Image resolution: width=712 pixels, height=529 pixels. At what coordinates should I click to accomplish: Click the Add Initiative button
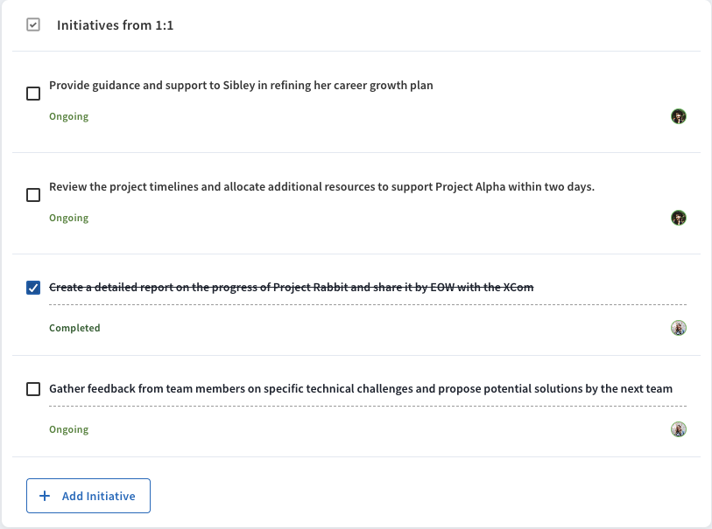(x=88, y=496)
